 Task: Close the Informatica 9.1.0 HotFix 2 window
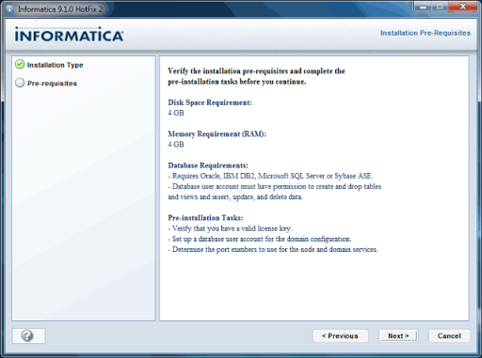[x=462, y=7]
